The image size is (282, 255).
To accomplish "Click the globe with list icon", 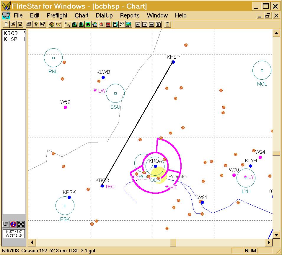I will tap(95, 24).
